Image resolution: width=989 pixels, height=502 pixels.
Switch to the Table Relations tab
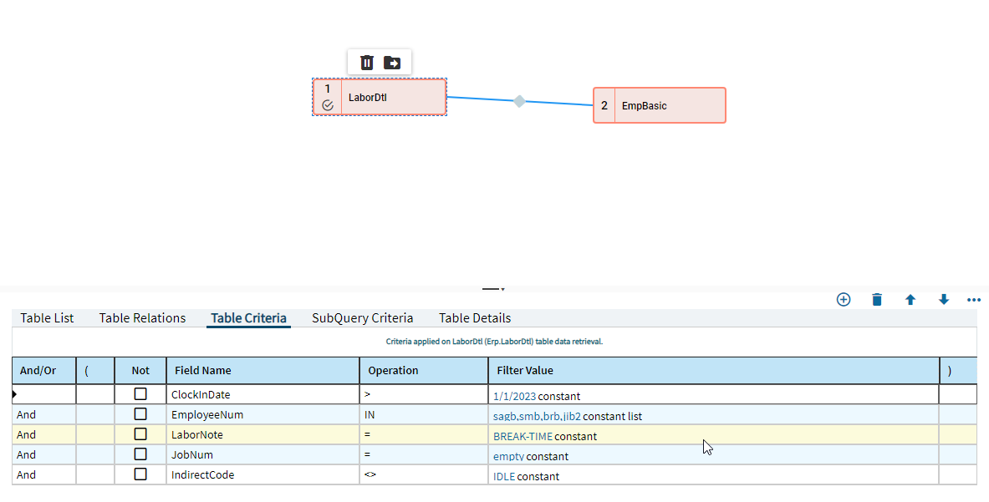pyautogui.click(x=143, y=318)
